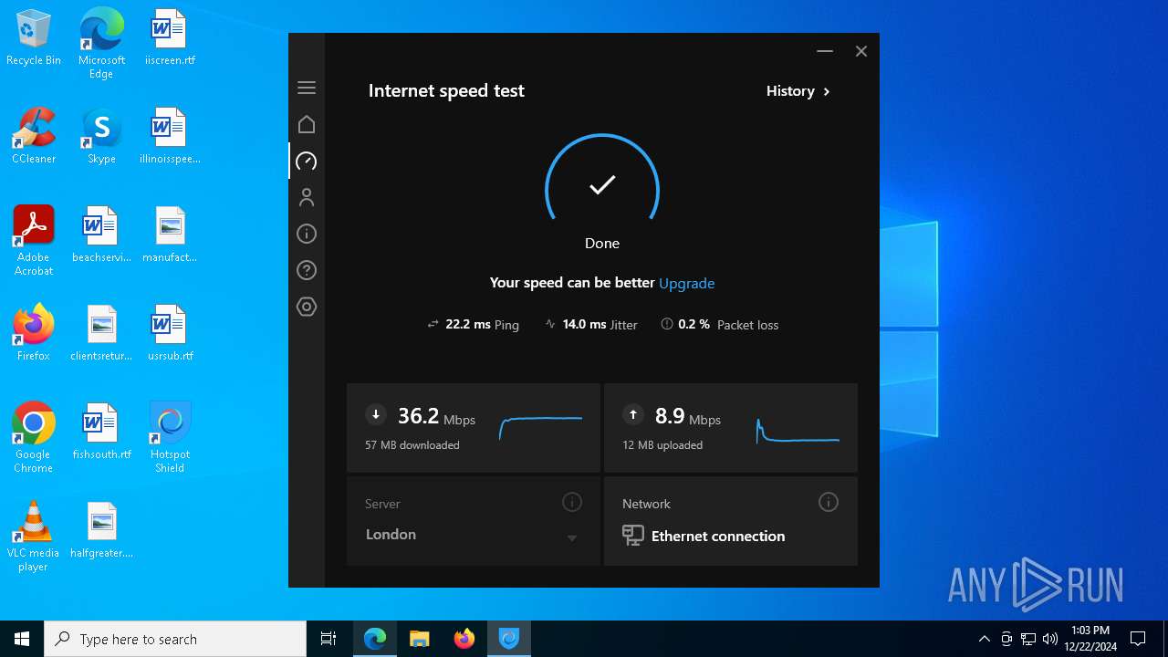Click the Upgrade link

pos(687,283)
